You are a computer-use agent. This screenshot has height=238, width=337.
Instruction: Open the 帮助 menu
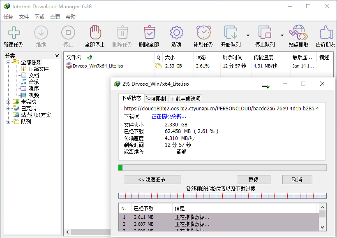pyautogui.click(x=71, y=16)
